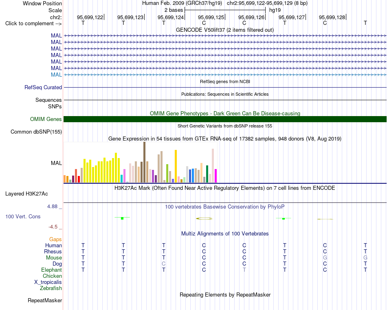
Task: Click the 2 bases scale bar
Action: [x=225, y=10]
